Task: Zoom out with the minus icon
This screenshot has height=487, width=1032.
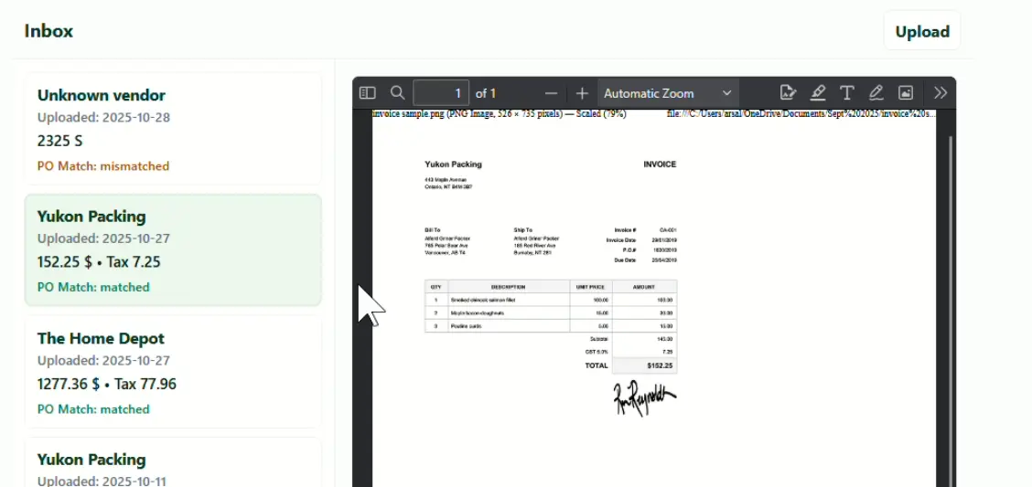Action: pos(552,93)
